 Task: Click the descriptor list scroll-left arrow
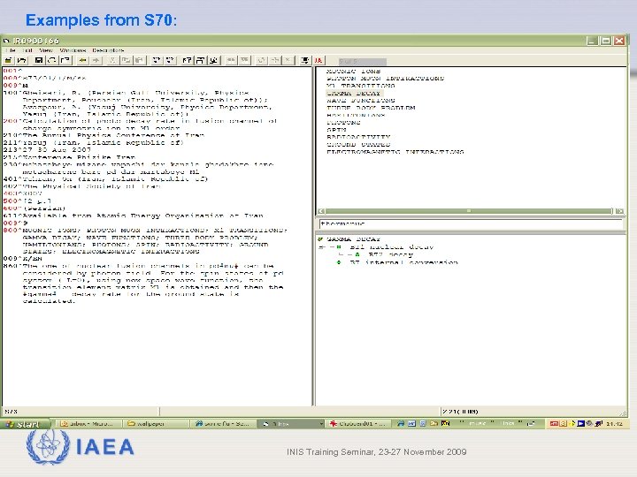pyautogui.click(x=321, y=211)
